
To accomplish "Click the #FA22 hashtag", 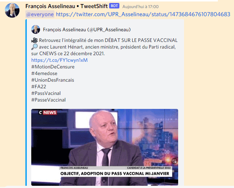I will [x=39, y=86].
